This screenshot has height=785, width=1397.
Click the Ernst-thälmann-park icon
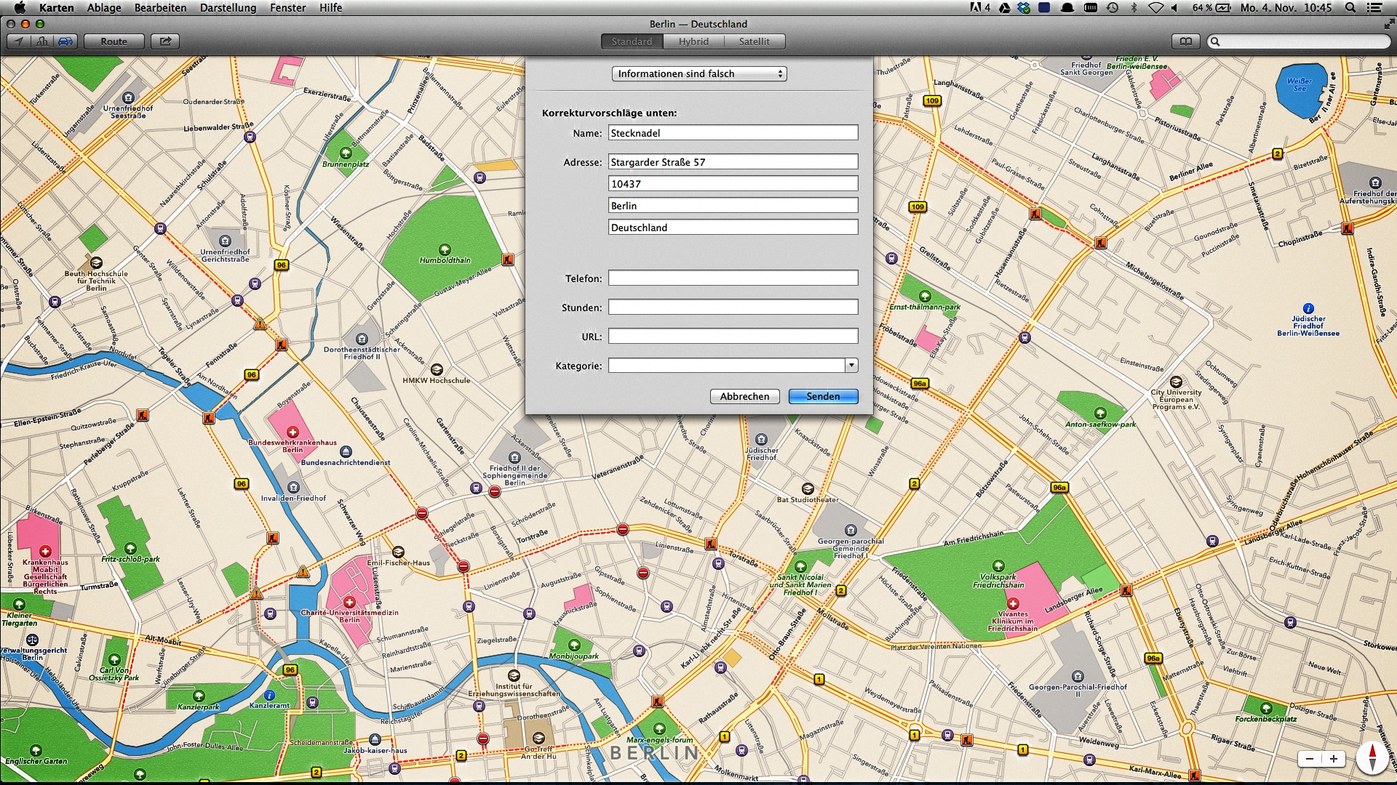coord(925,296)
